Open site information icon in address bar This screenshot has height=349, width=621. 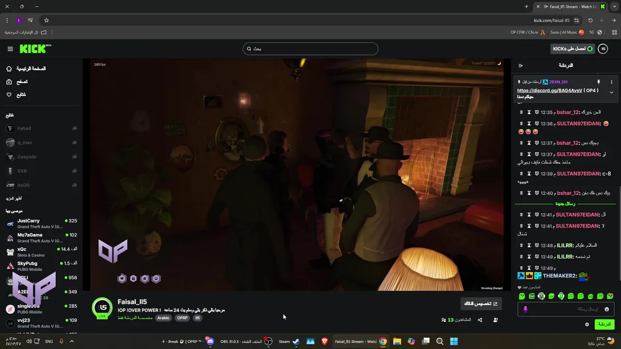(576, 20)
